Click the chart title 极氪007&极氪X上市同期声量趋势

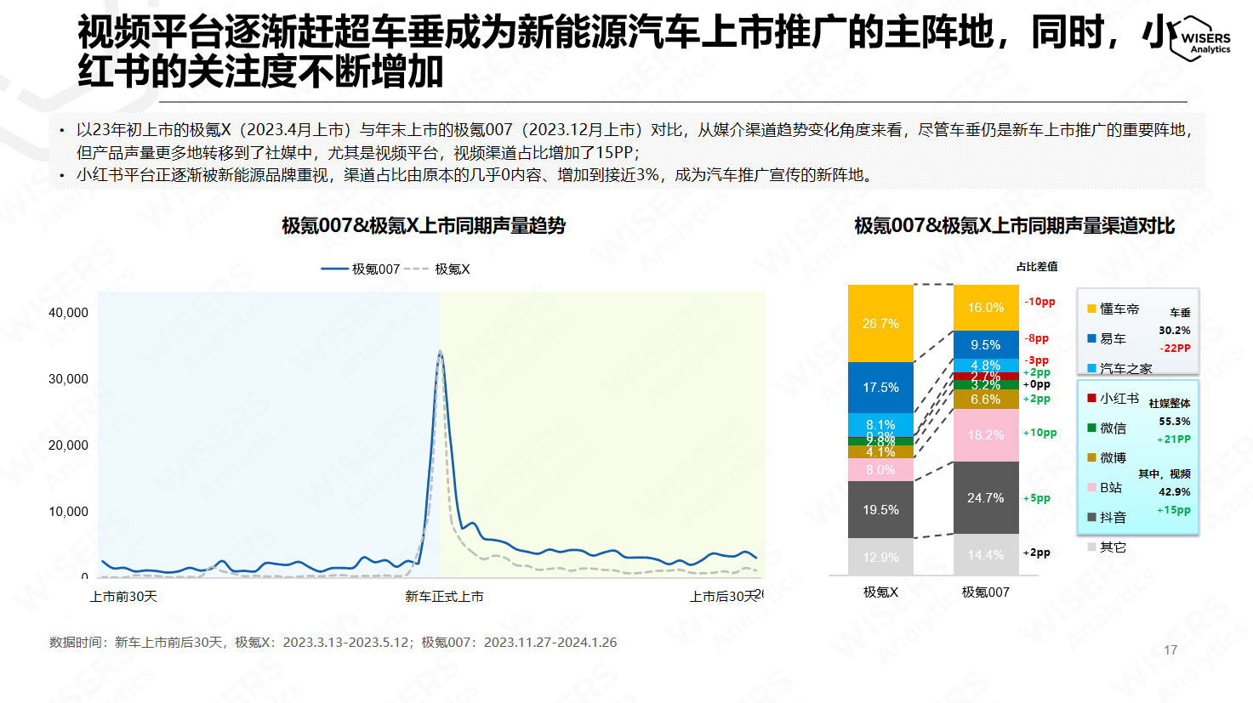pyautogui.click(x=424, y=225)
